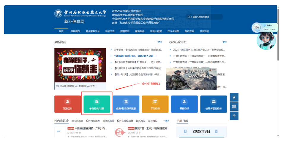Click 更多 link beside 最新资讯

pos(159,42)
